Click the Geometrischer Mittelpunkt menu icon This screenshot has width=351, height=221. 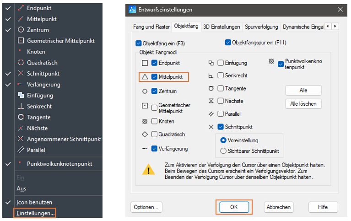tap(21, 41)
